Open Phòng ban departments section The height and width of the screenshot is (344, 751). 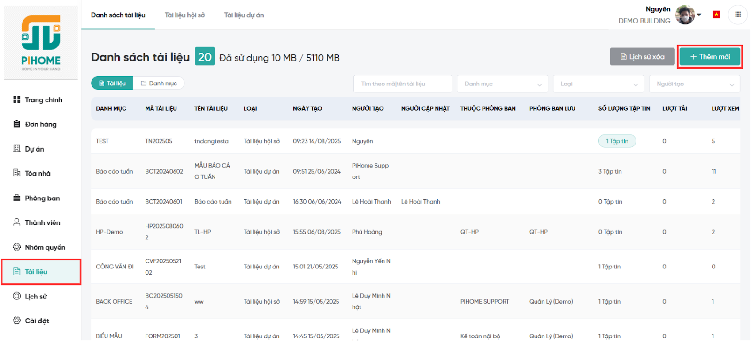pos(42,199)
